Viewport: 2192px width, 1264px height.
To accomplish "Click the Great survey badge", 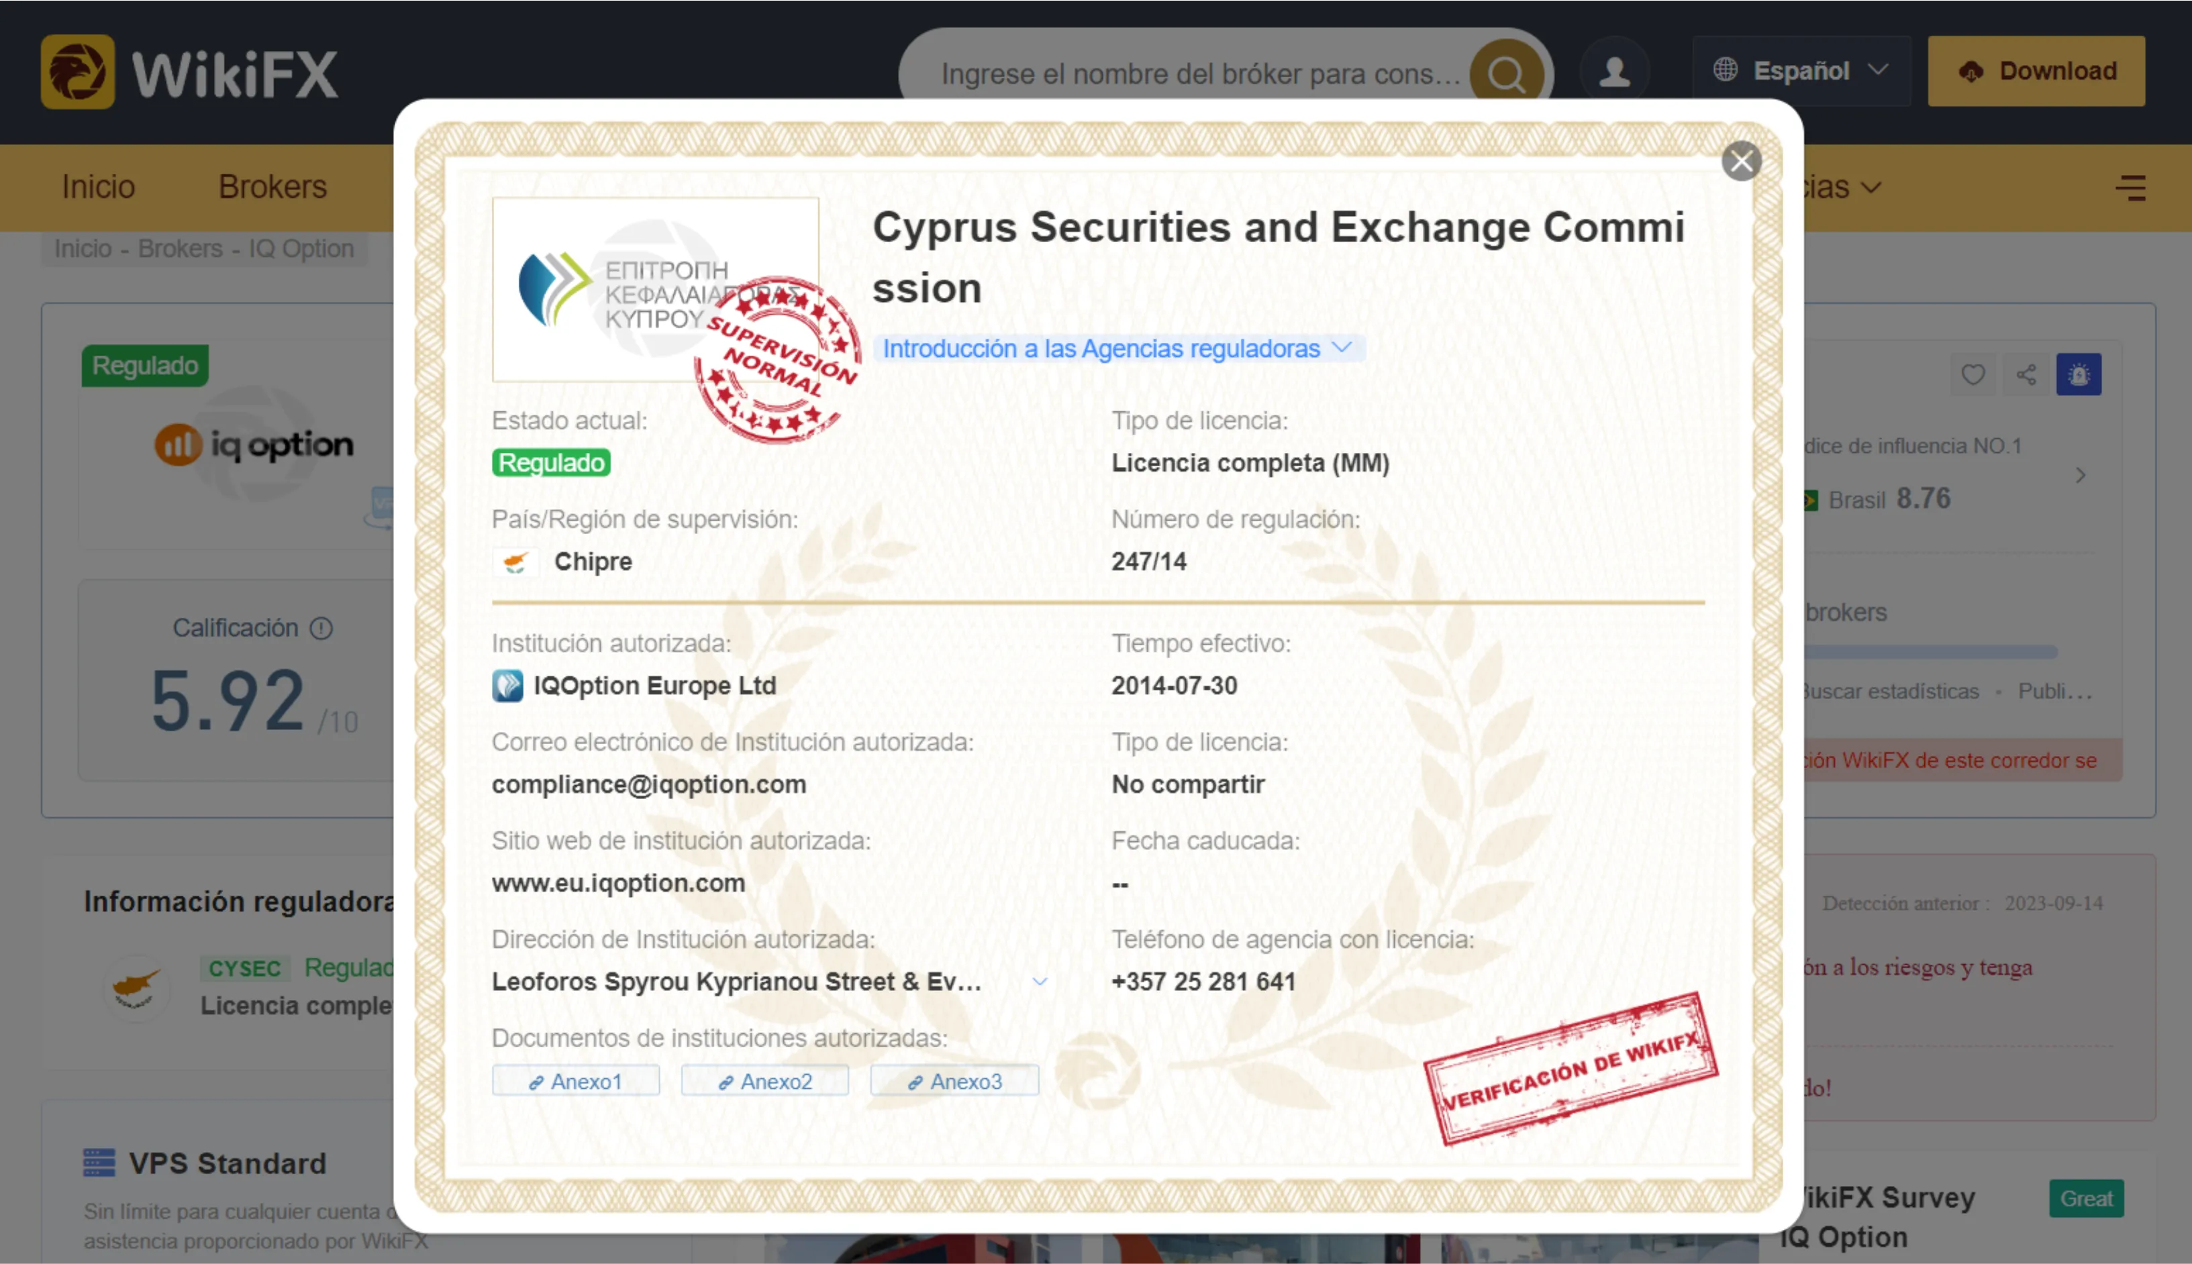I will pos(2086,1199).
